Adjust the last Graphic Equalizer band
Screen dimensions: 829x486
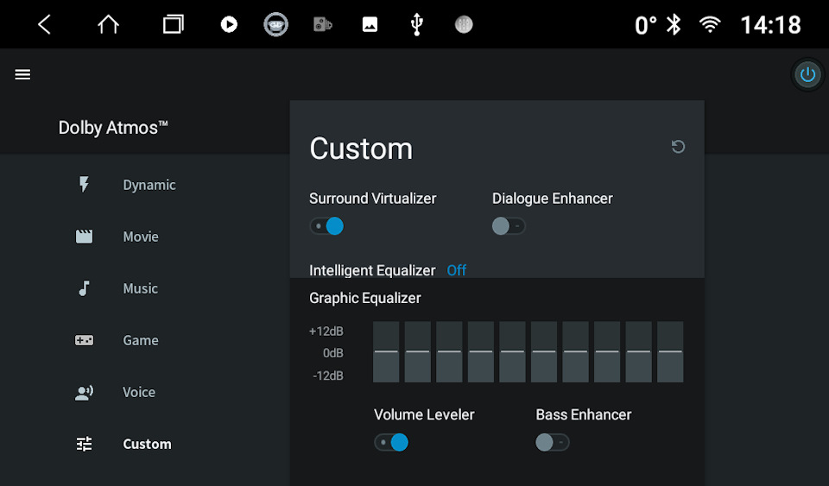pyautogui.click(x=670, y=351)
